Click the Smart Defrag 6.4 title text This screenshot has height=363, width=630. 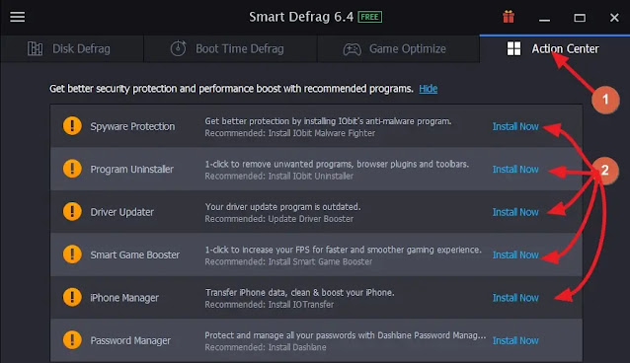tap(301, 17)
